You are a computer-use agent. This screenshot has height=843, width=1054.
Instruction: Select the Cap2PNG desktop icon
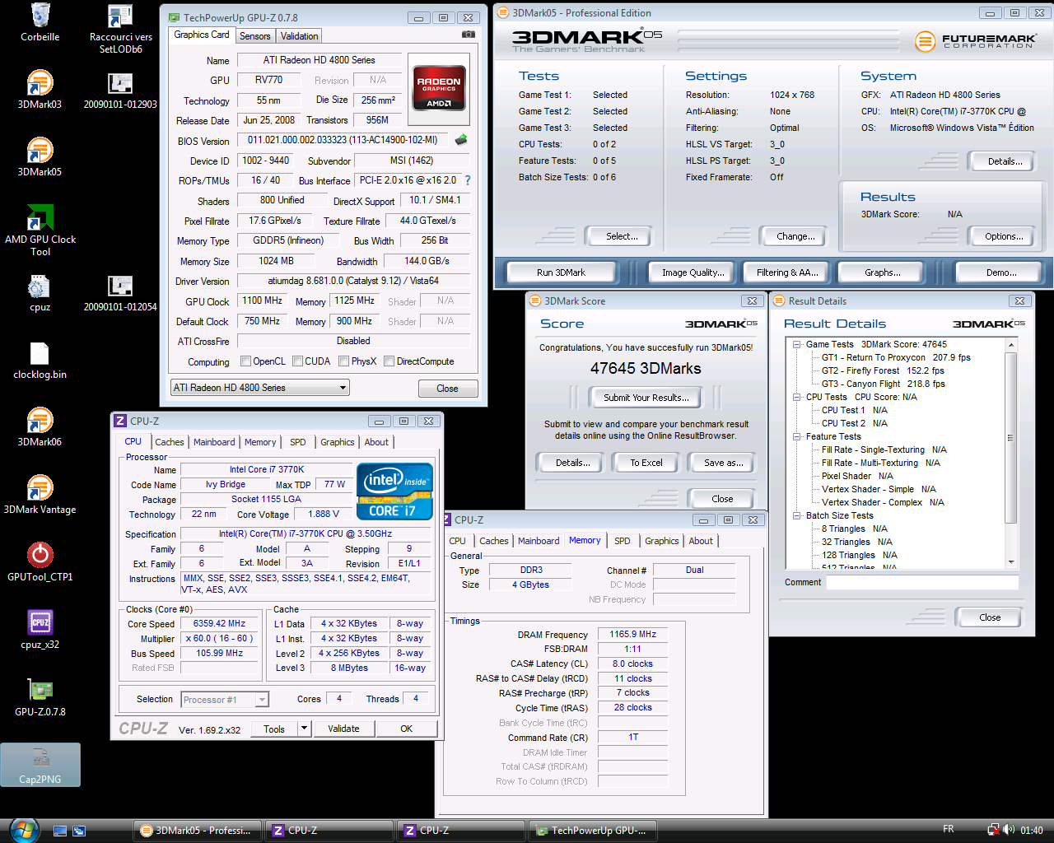40,765
